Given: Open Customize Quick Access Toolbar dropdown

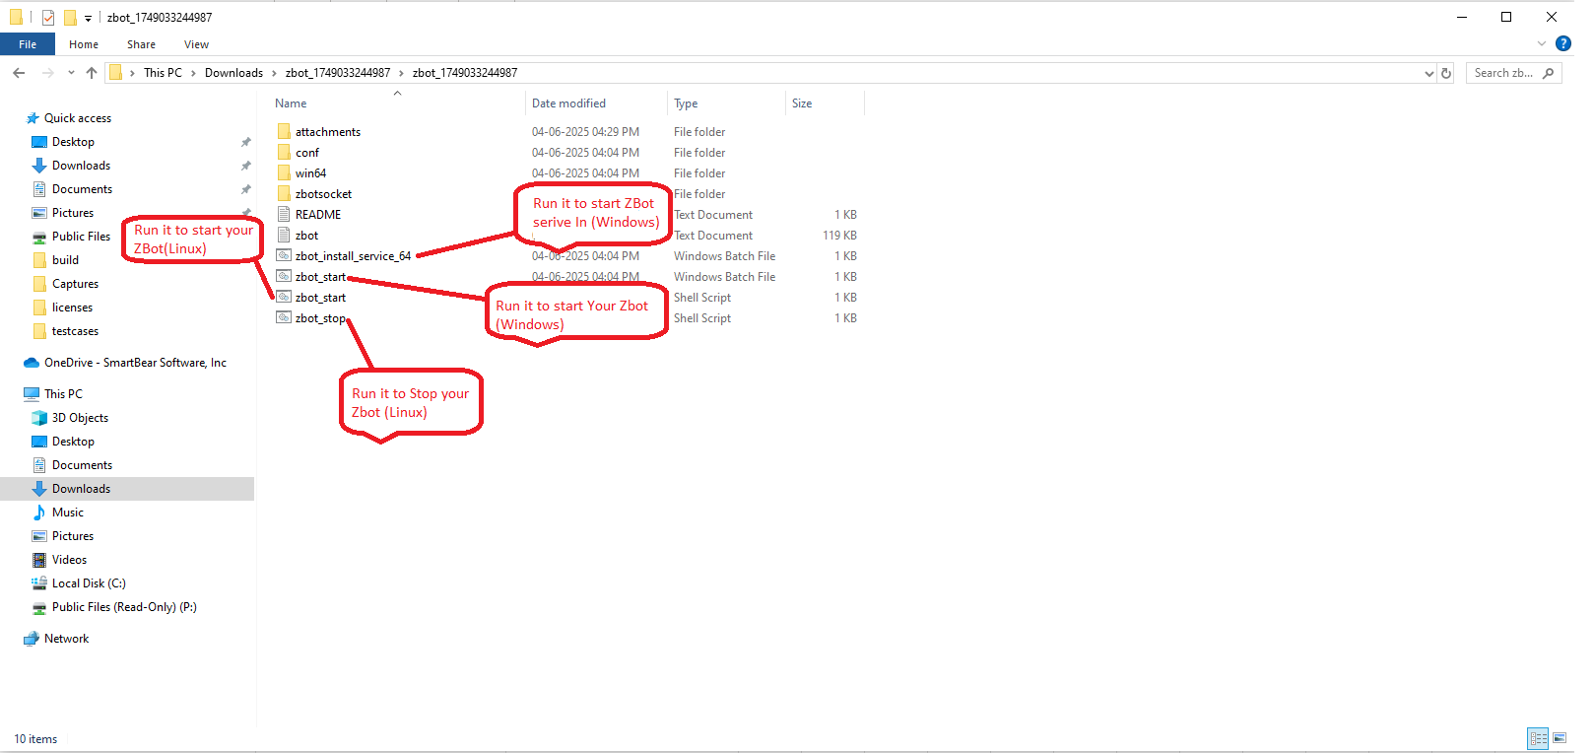Looking at the screenshot, I should [x=88, y=18].
